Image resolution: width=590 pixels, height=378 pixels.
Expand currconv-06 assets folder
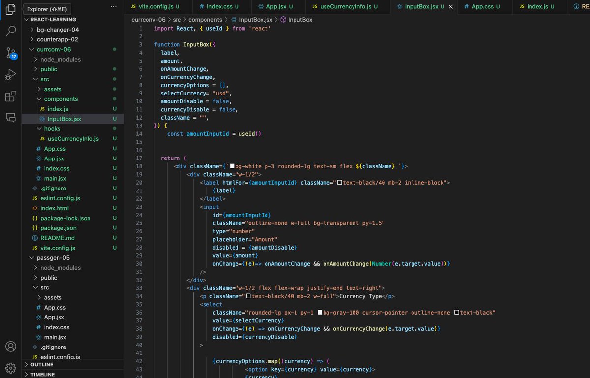[x=39, y=89]
